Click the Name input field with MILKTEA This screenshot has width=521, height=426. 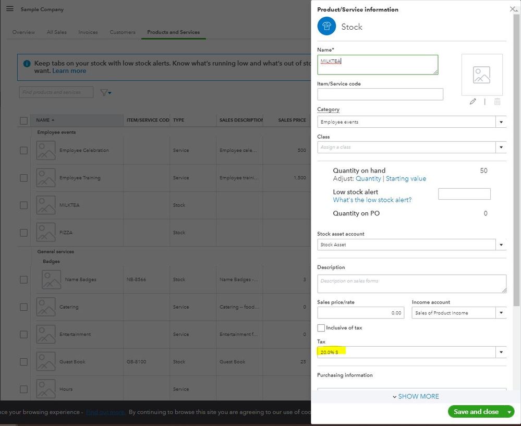378,65
